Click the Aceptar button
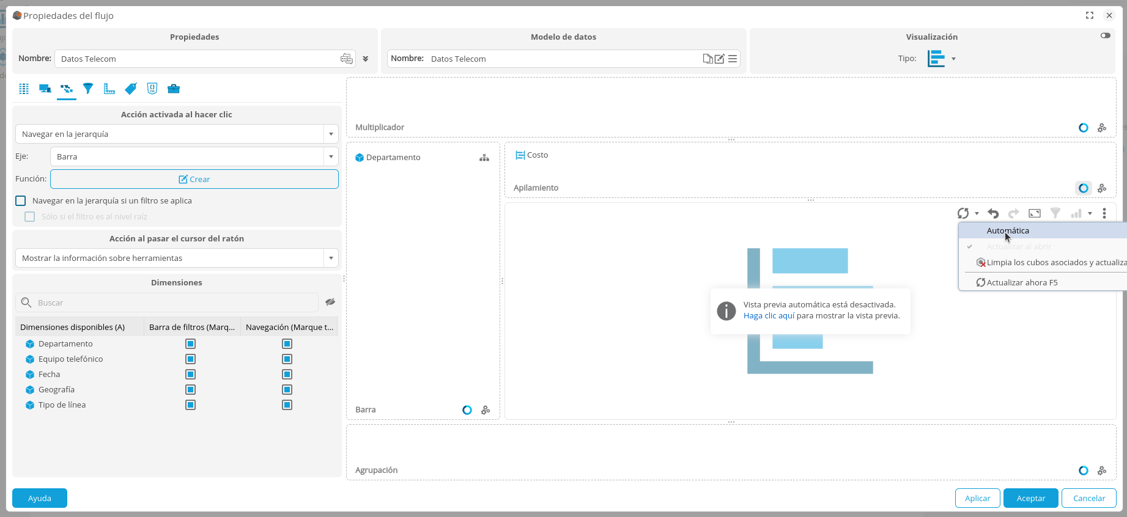 point(1030,498)
